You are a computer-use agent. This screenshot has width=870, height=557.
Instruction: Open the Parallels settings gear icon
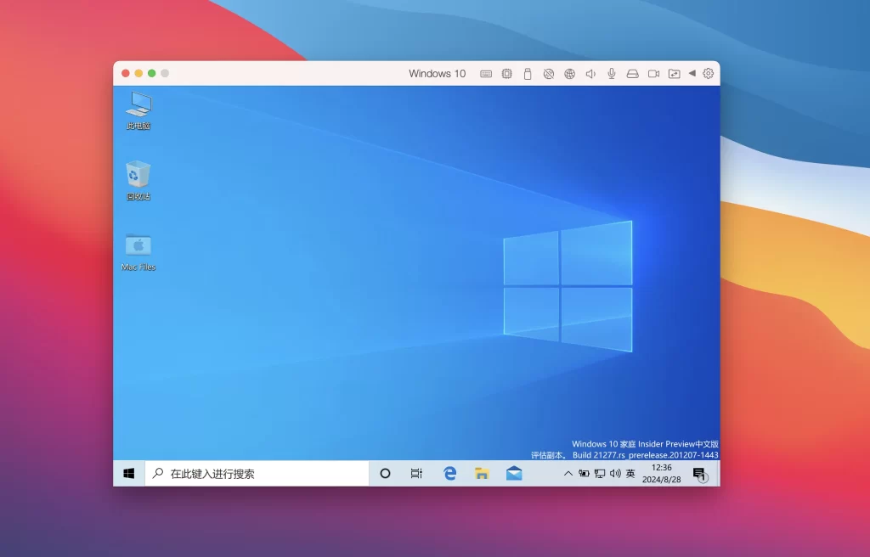(709, 74)
